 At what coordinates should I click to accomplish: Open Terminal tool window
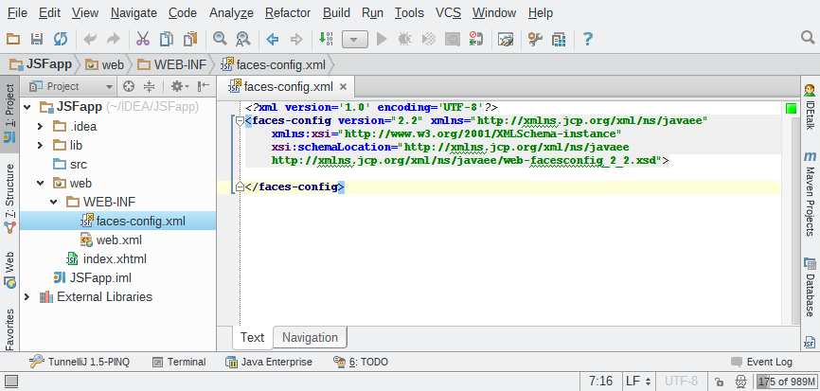click(179, 362)
